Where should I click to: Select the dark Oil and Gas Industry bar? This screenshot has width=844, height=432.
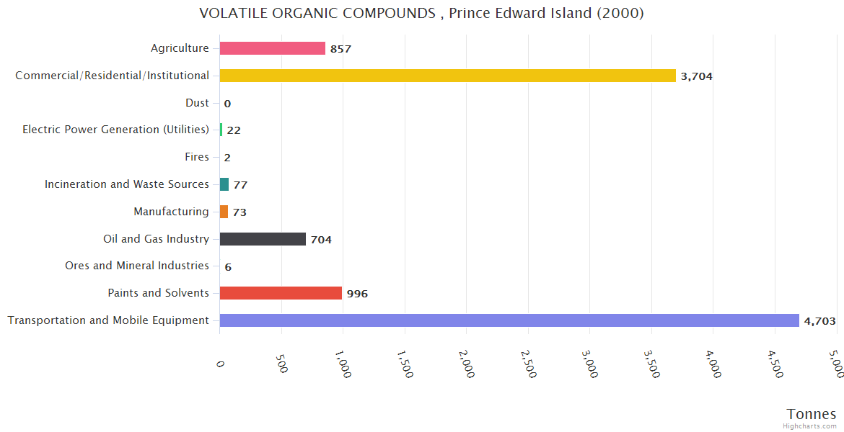[x=263, y=239]
